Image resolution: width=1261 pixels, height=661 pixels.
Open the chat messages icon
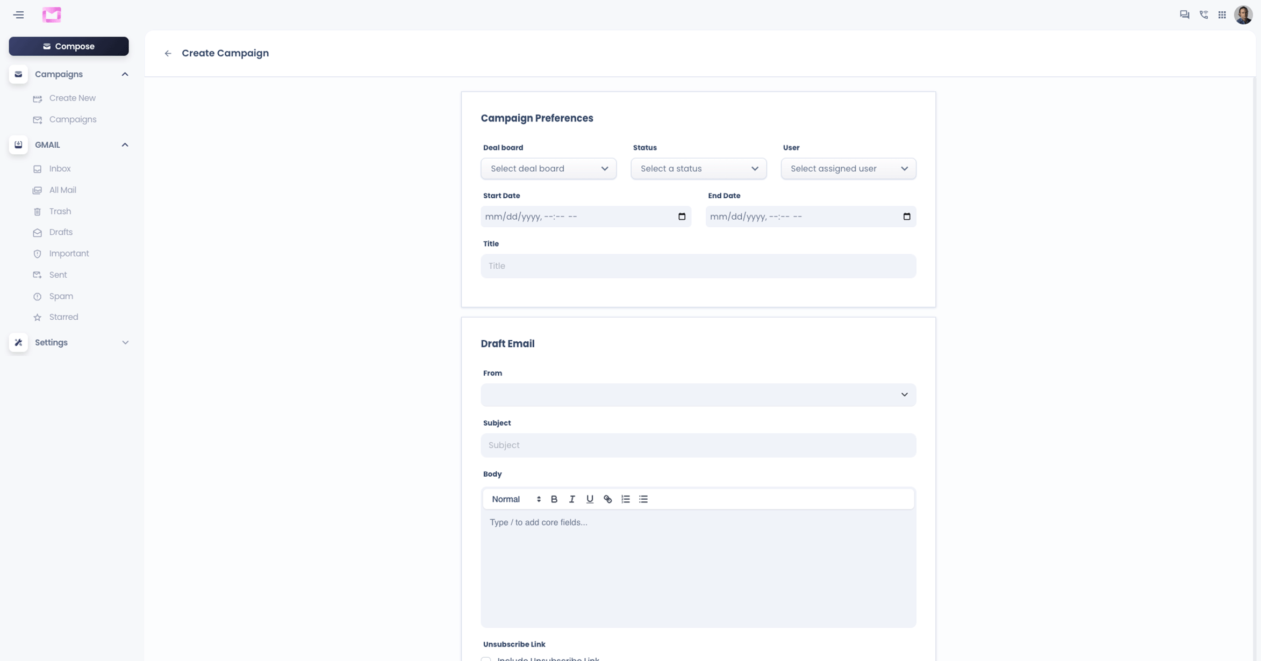point(1184,15)
